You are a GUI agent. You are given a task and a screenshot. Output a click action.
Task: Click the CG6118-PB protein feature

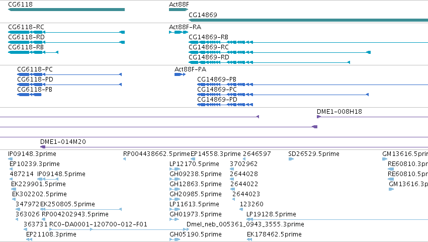click(x=29, y=95)
